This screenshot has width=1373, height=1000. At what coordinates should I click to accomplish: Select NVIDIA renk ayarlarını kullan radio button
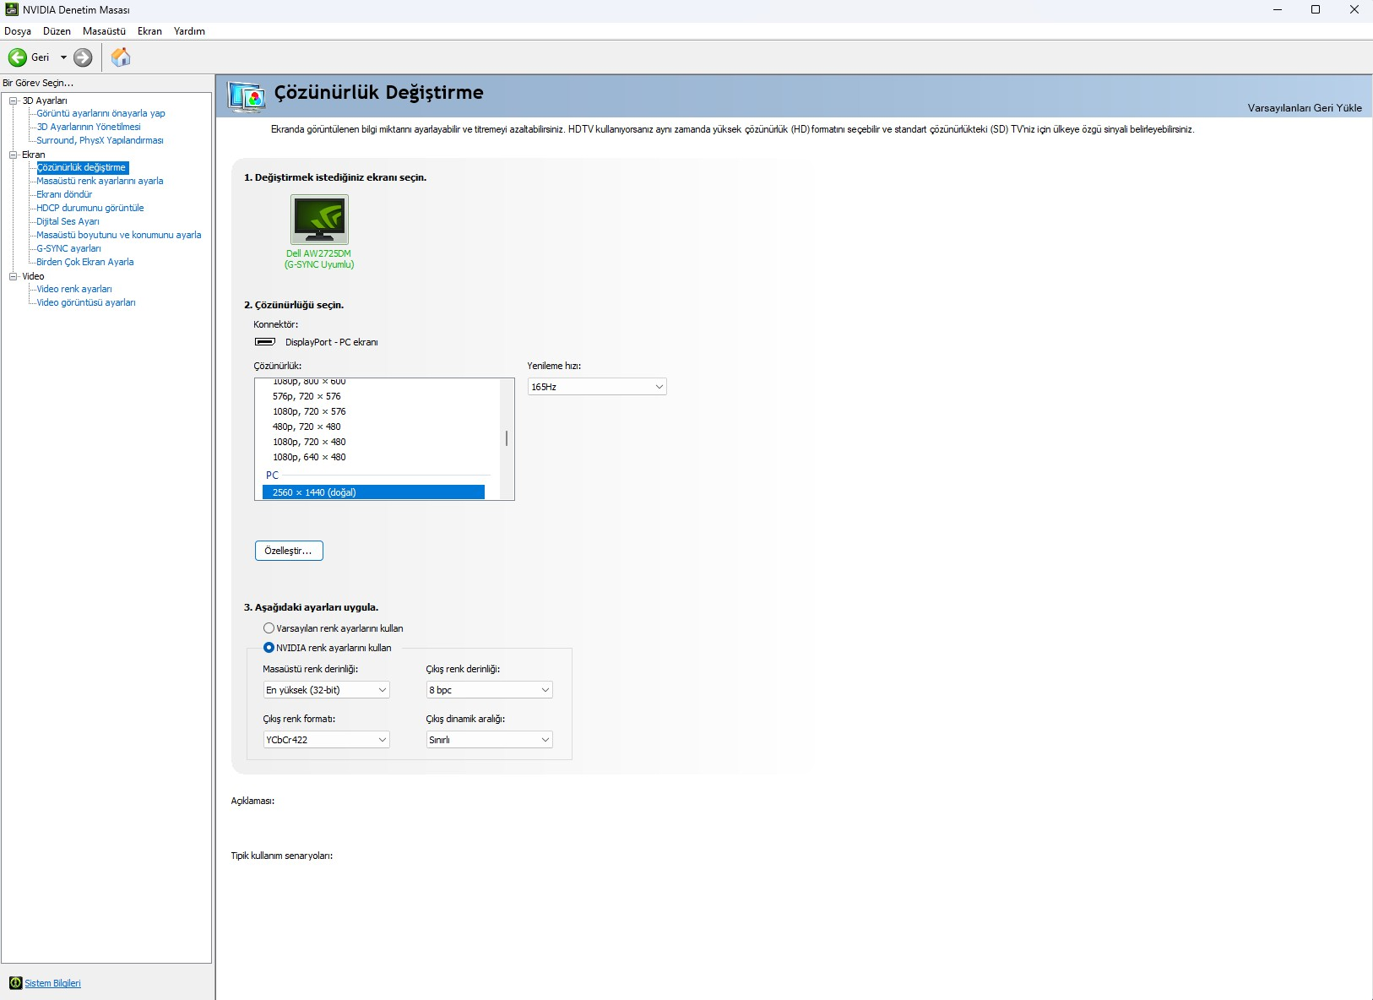point(269,648)
